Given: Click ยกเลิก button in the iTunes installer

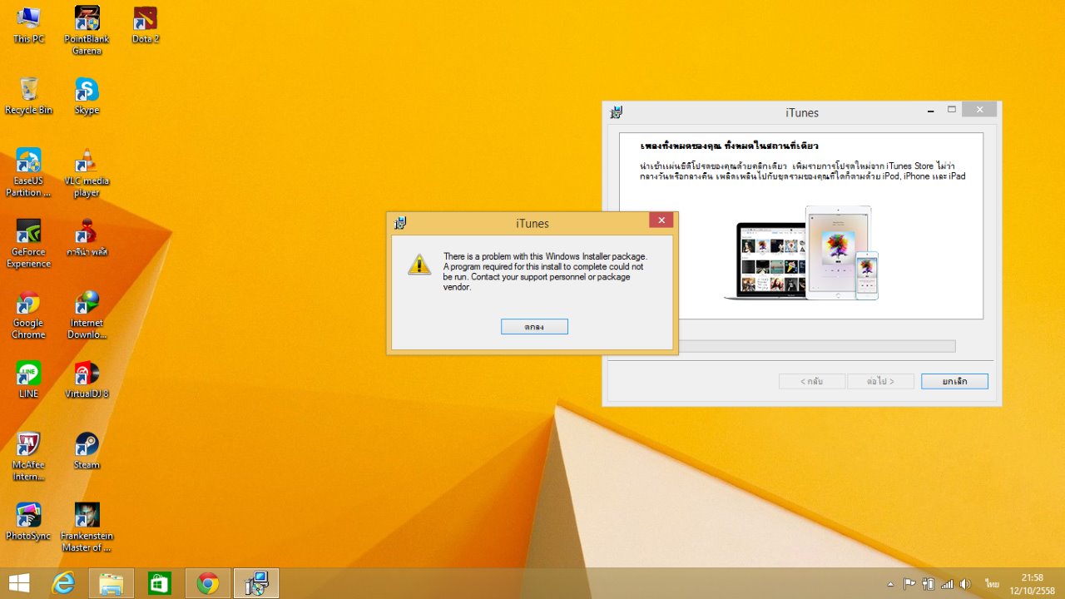Looking at the screenshot, I should (x=954, y=381).
